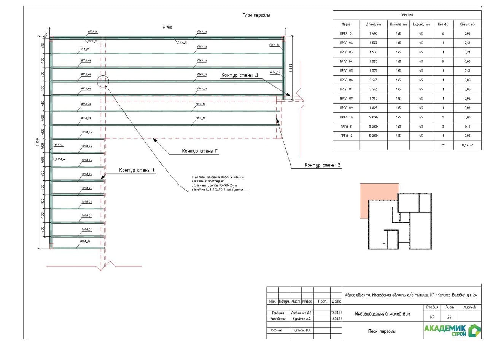
Task: Click the green house icon in the Академик Строй logo
Action: pyautogui.click(x=474, y=330)
